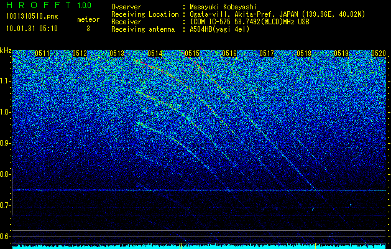Click the meteor count value 3
Image resolution: width=391 pixels, height=249 pixels.
pyautogui.click(x=88, y=29)
